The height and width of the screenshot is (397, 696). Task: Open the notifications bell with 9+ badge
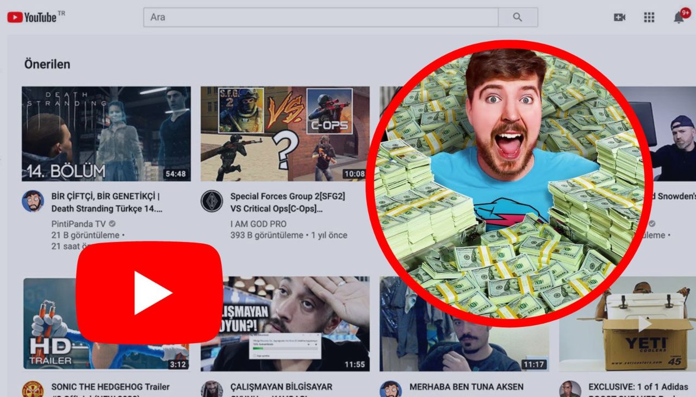[677, 17]
